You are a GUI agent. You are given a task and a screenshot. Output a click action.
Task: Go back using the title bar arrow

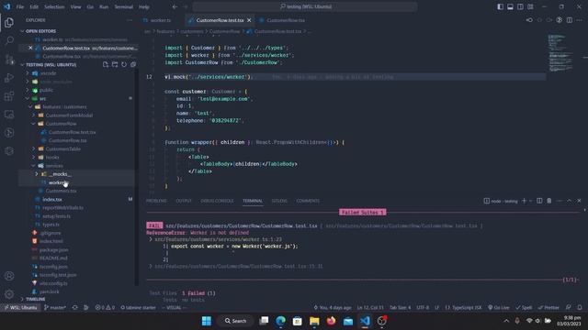pos(175,6)
